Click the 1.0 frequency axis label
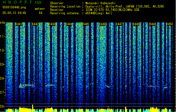Screen dimensions: 176x112 coord(3,51)
